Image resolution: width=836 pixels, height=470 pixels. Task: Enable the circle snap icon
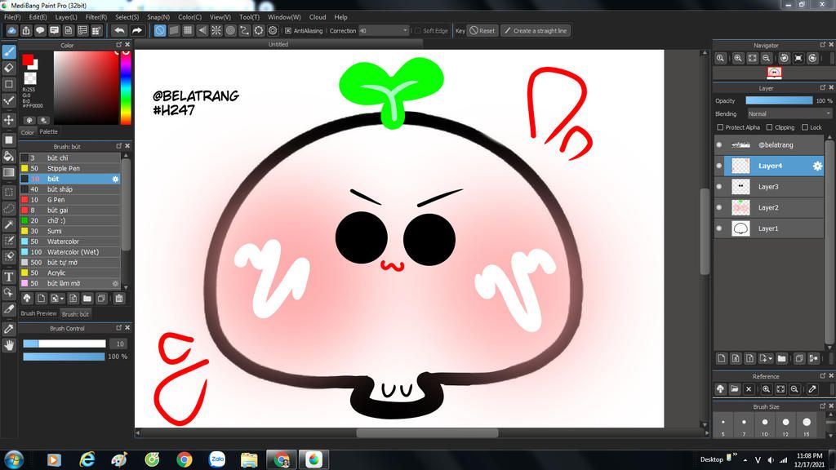point(230,31)
